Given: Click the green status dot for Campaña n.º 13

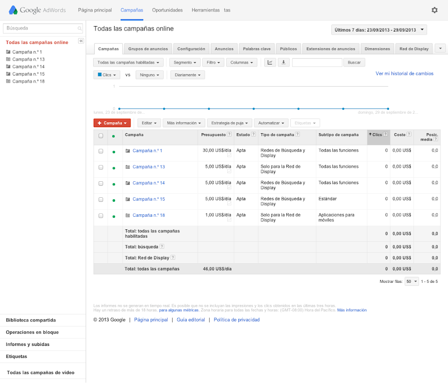Looking at the screenshot, I should (x=114, y=168).
